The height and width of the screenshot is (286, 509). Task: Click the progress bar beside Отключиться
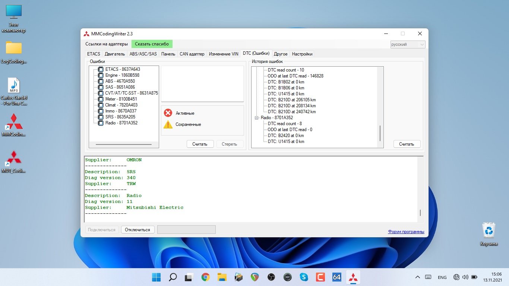pos(186,229)
